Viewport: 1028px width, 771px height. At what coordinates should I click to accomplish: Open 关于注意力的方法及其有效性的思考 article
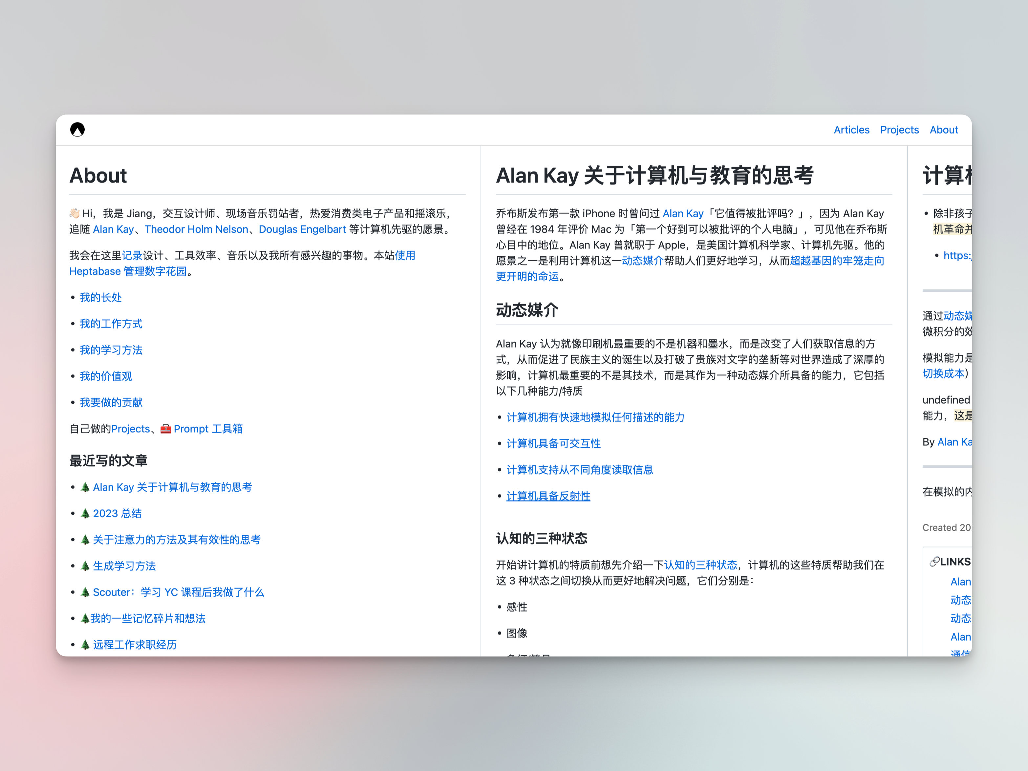click(x=177, y=540)
